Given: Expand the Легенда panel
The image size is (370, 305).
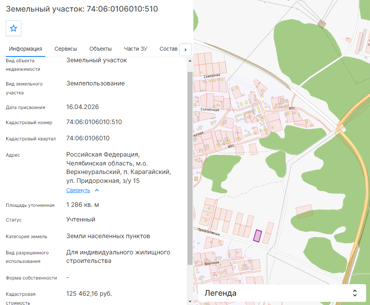Looking at the screenshot, I should (x=282, y=293).
